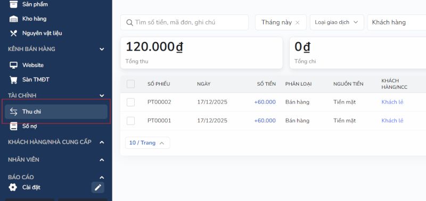Click the date in the PT00002 row

[212, 102]
